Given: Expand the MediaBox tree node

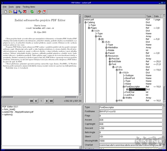Looking at the screenshot, I should pyautogui.click(x=106, y=48).
